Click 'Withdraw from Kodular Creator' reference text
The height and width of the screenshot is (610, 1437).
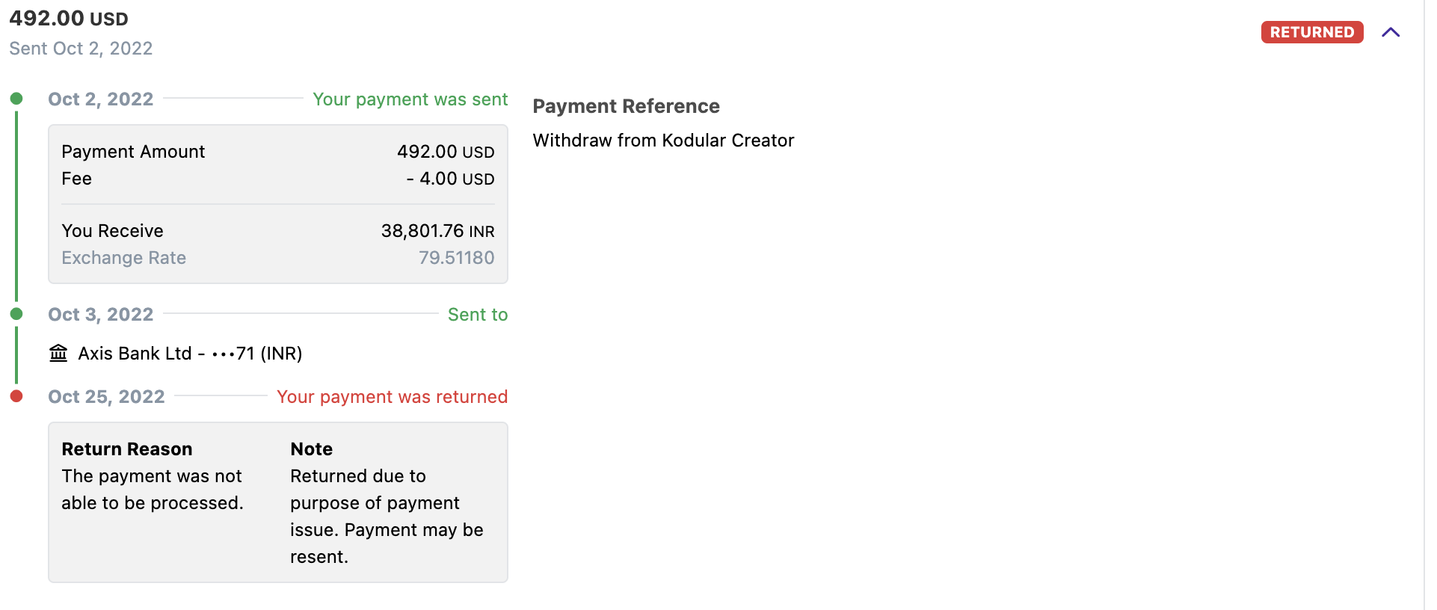[663, 141]
